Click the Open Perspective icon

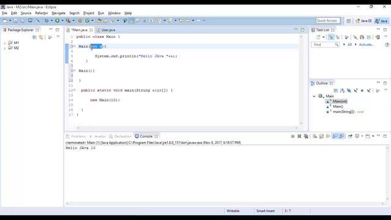[349, 21]
